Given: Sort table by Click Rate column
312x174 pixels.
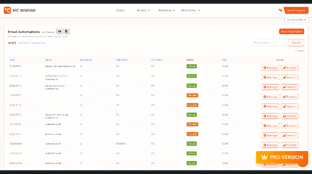Looking at the screenshot, I should 157,60.
